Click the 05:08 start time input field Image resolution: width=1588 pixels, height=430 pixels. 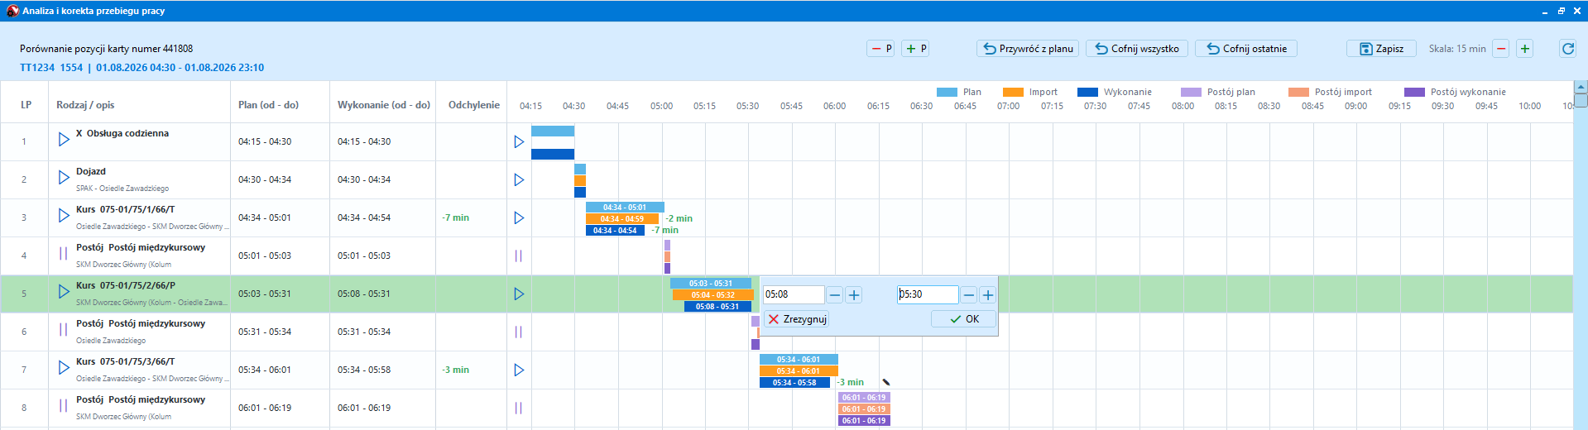point(794,294)
